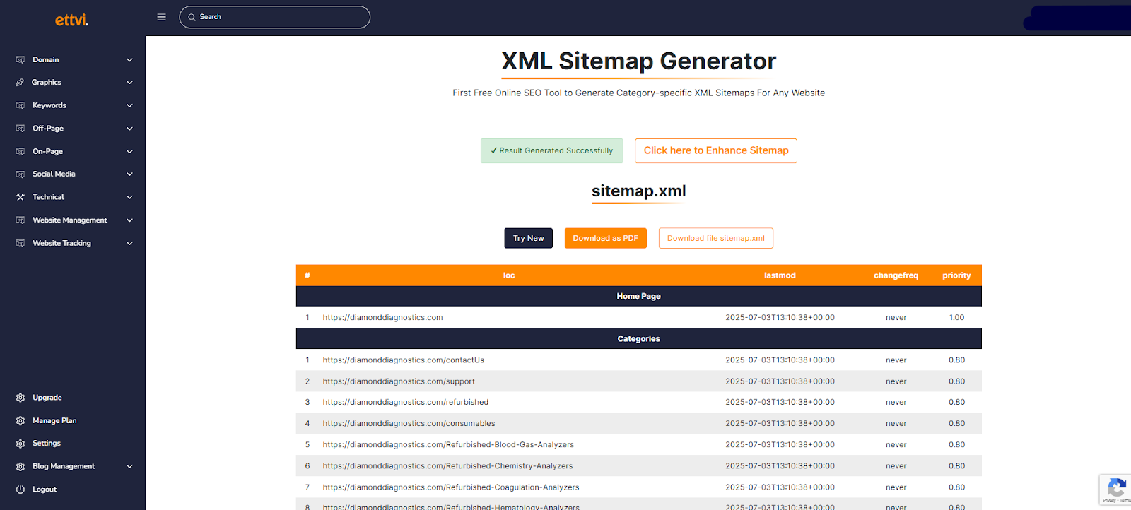Click the changefreq column header

point(896,275)
